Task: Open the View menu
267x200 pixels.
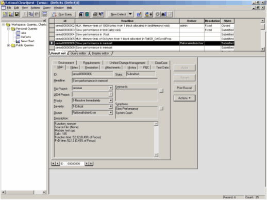Action: (25, 8)
